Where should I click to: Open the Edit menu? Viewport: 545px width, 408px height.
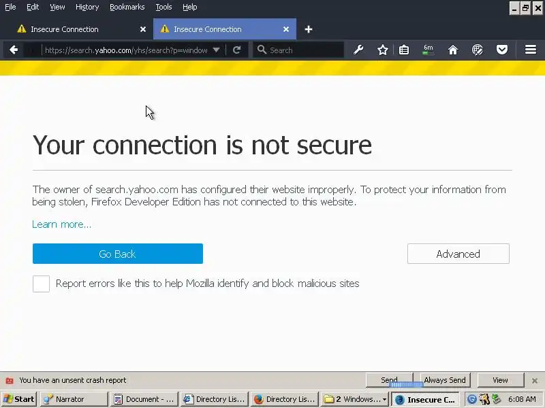(33, 7)
